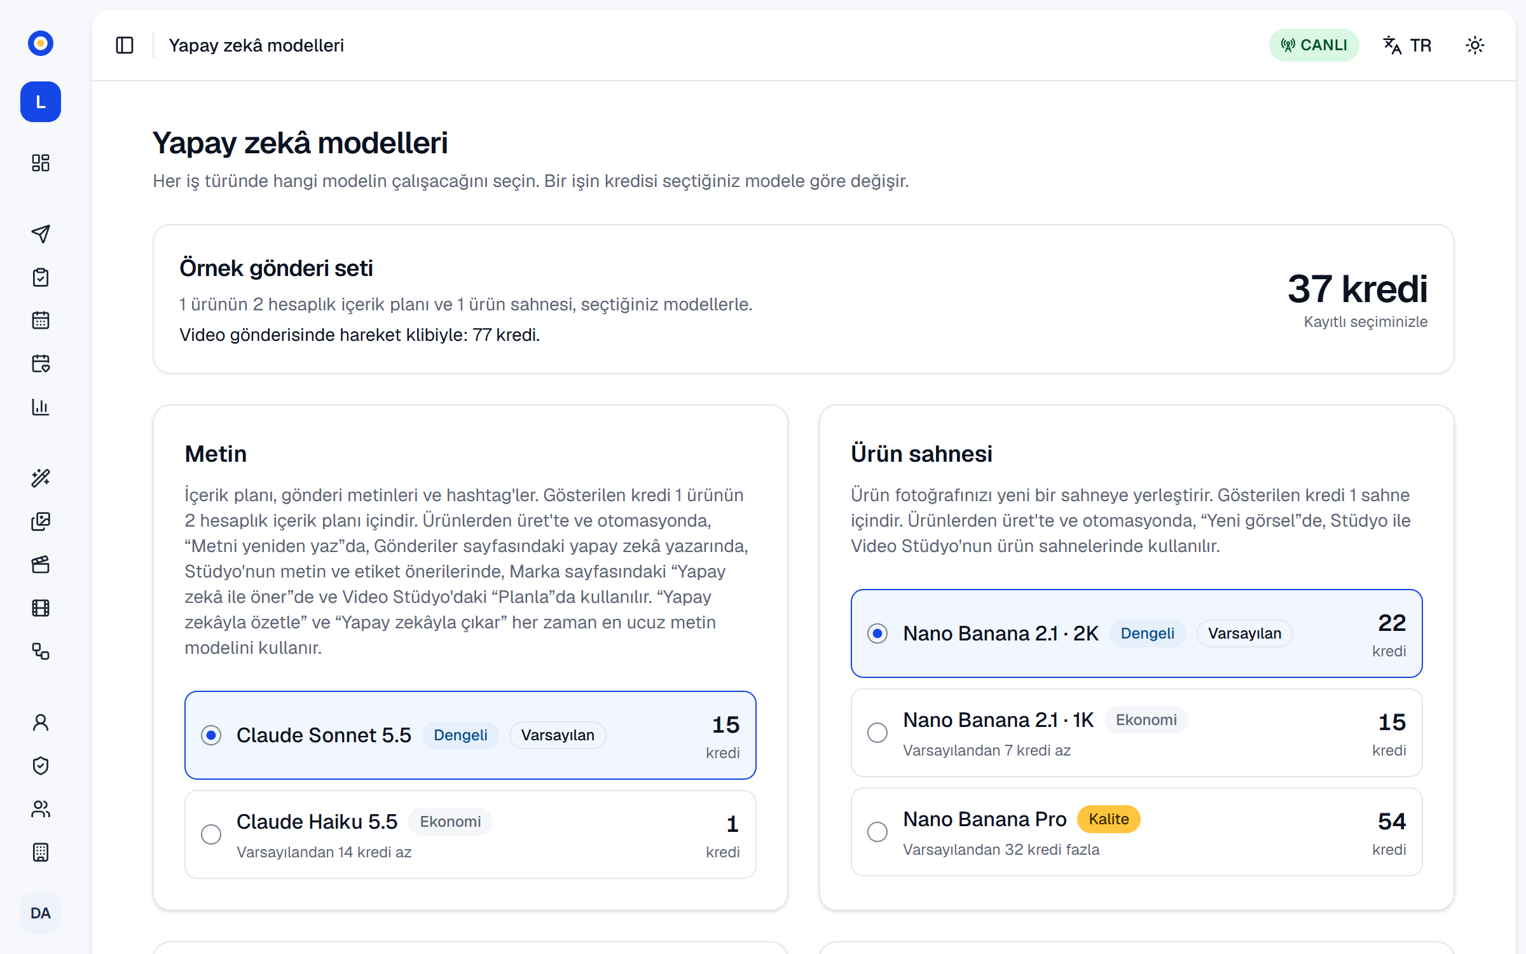
Task: Open the L workspace switcher
Action: point(41,102)
